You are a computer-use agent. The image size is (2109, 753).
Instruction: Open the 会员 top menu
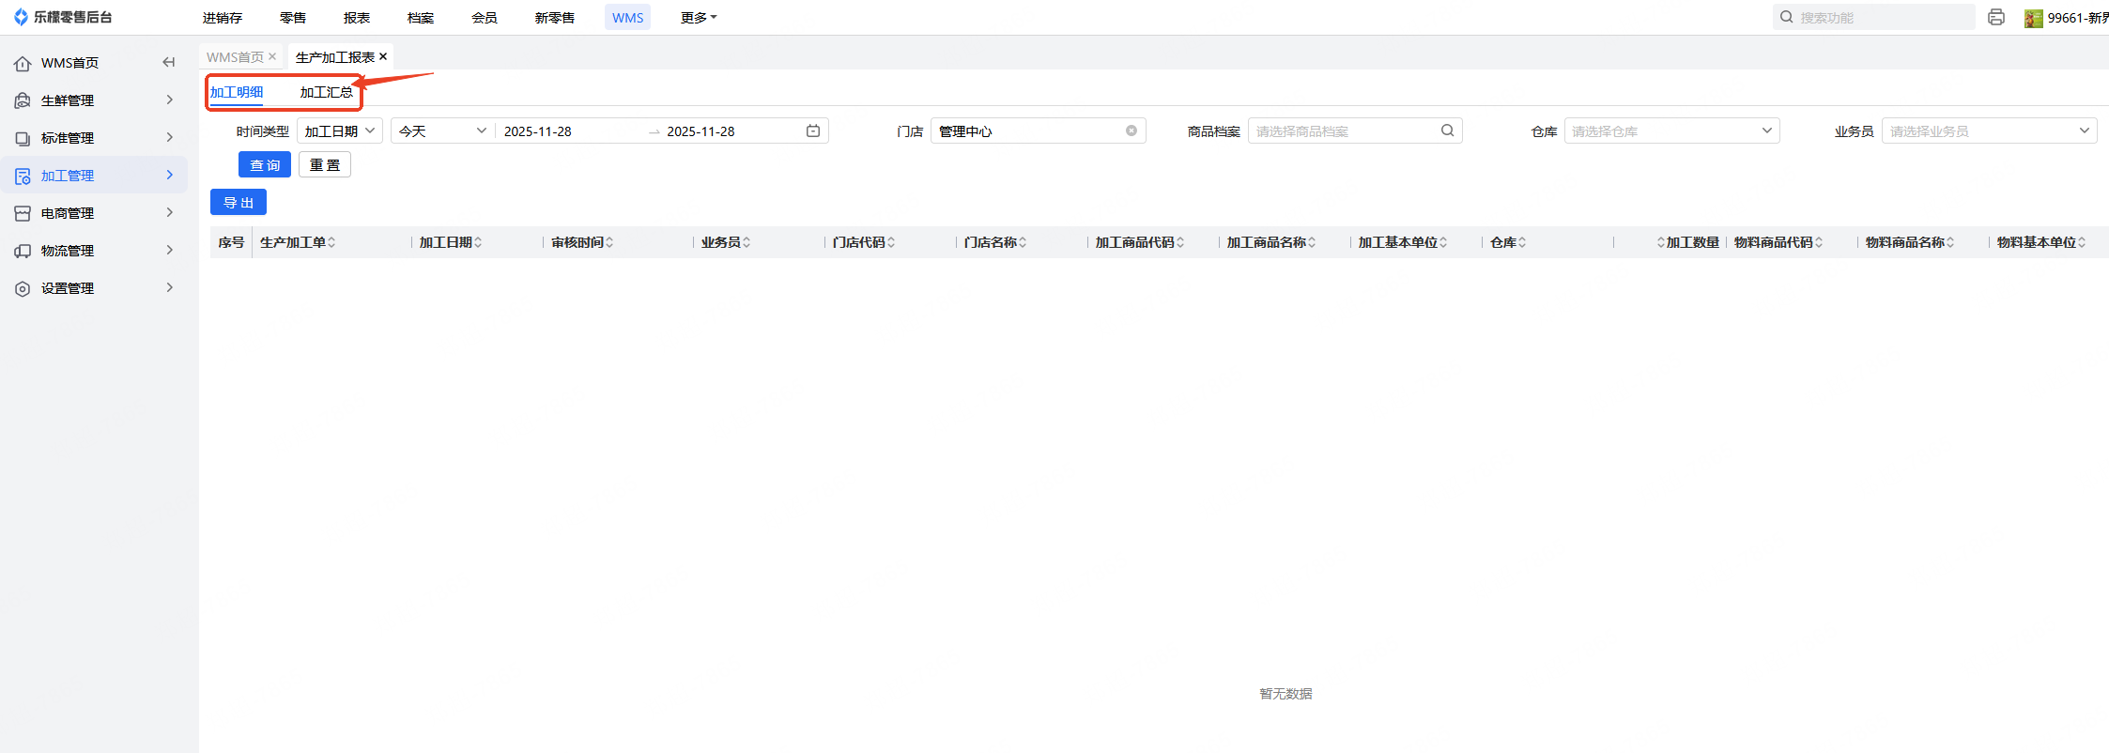point(485,17)
